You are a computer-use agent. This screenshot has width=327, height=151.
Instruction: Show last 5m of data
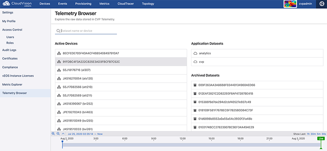point(319,134)
